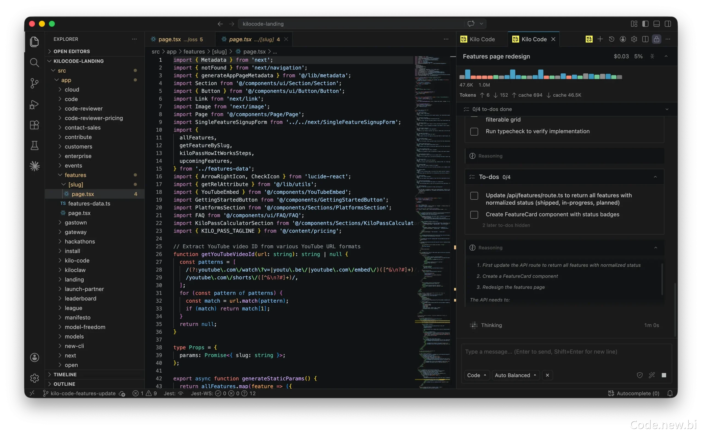Click the Type a message input
Screen dimensions: 702x430
[x=566, y=352]
